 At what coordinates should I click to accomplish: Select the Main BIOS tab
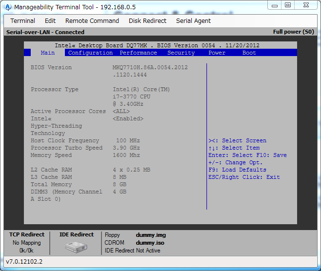tap(48, 53)
